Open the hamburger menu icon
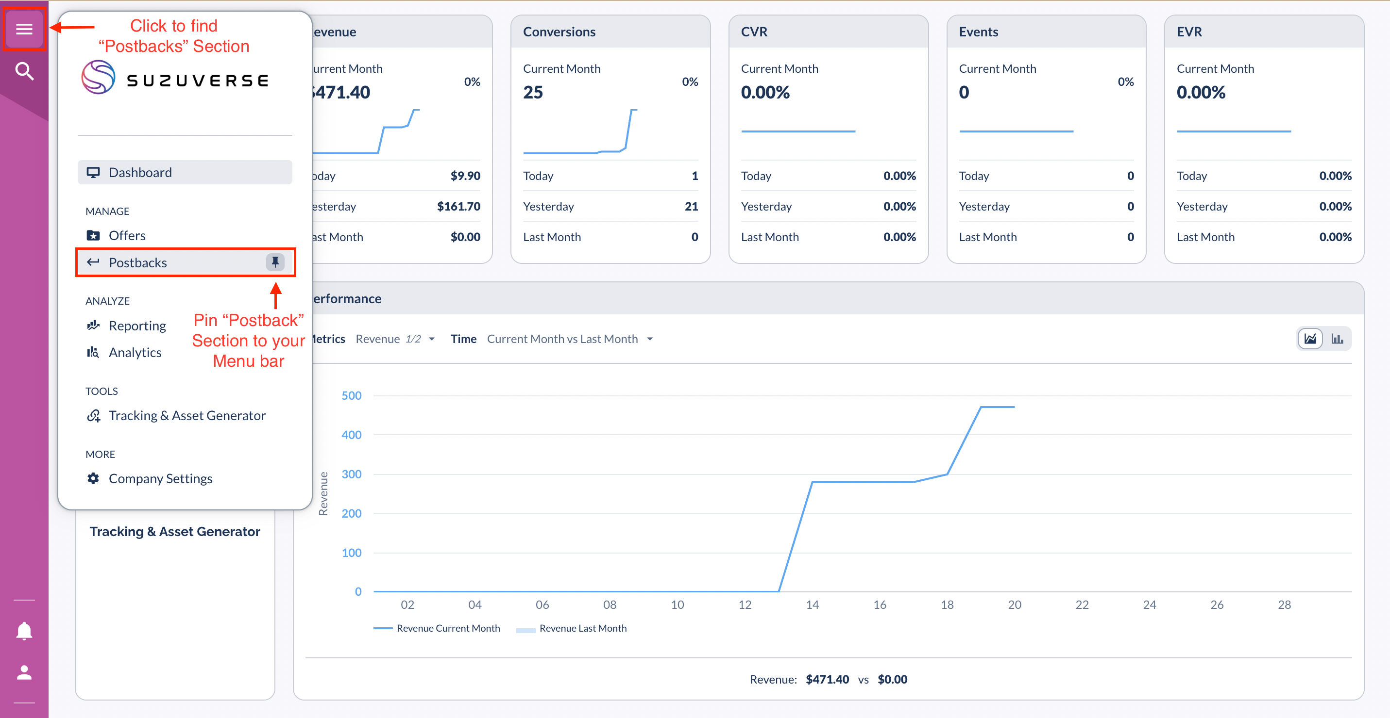Screen dimensions: 1390x718 pyautogui.click(x=24, y=29)
